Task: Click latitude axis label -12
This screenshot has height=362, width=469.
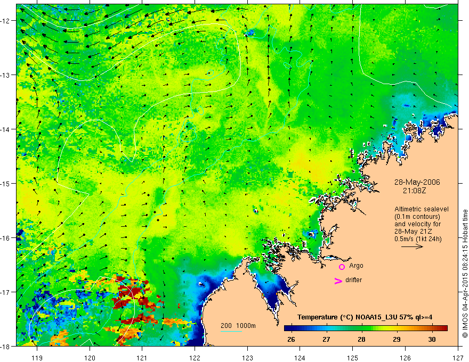Action: click(x=6, y=21)
